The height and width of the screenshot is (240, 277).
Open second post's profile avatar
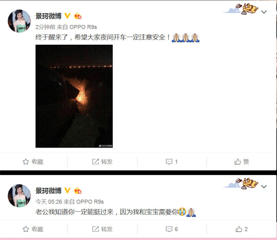click(19, 196)
